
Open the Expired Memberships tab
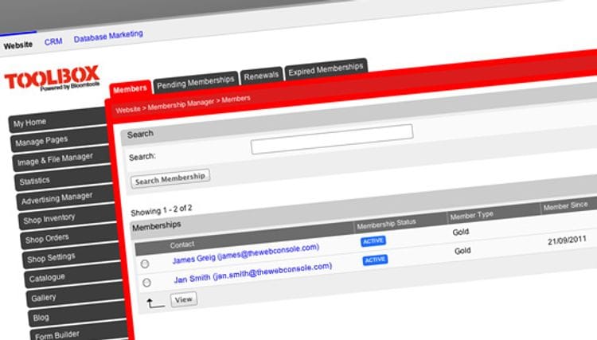[x=326, y=69]
